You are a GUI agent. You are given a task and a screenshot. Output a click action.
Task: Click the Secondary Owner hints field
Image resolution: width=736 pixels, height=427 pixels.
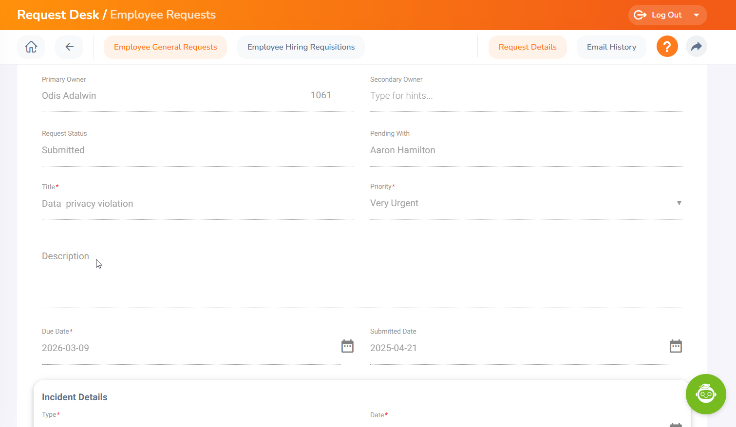tap(526, 96)
